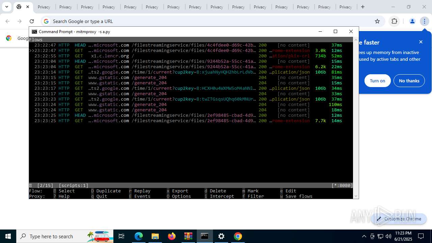The width and height of the screenshot is (432, 243).
Task: Switch to the last Privacy tab
Action: tap(346, 7)
